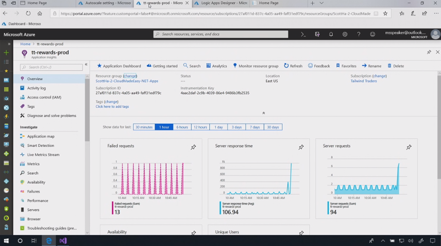Select the 30 days time range
The height and width of the screenshot is (246, 441).
click(x=273, y=127)
